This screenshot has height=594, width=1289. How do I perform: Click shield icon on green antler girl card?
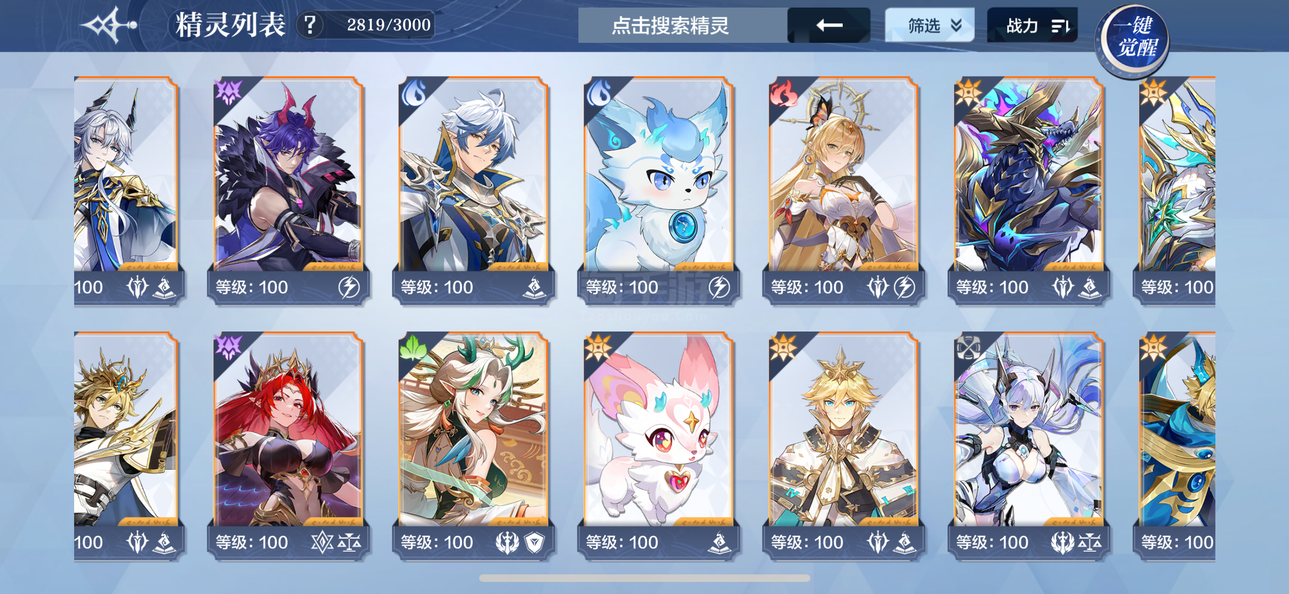(x=535, y=543)
